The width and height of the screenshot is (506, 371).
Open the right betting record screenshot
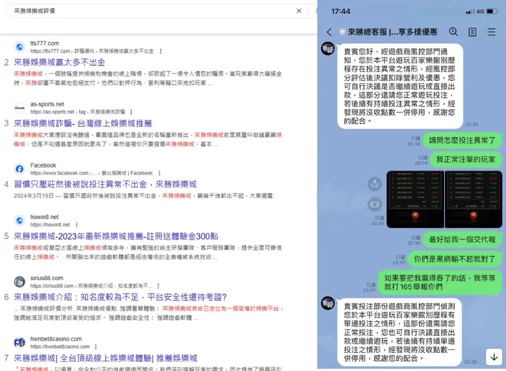point(473,199)
